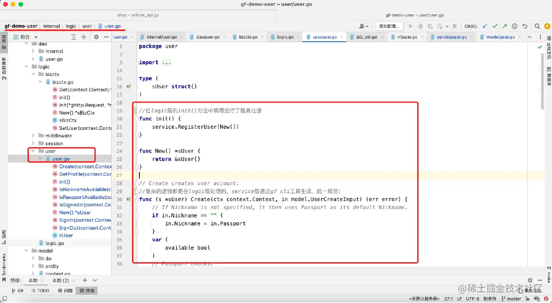Viewport: 552px width, 303px height.
Task: Click expand all icon in project panel
Action: tap(73, 37)
